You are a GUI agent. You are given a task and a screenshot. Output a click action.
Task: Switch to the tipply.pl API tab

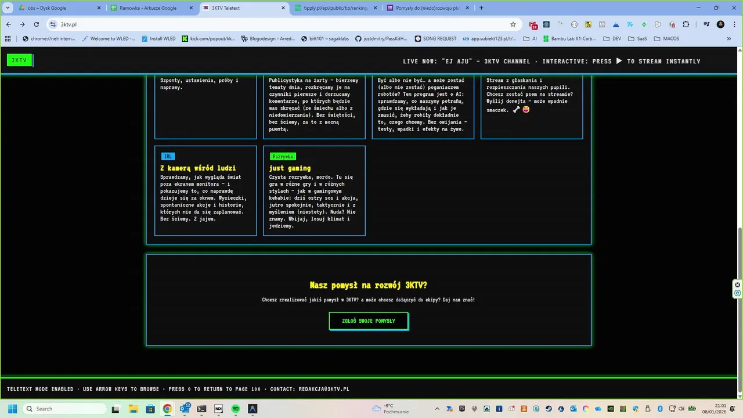336,8
